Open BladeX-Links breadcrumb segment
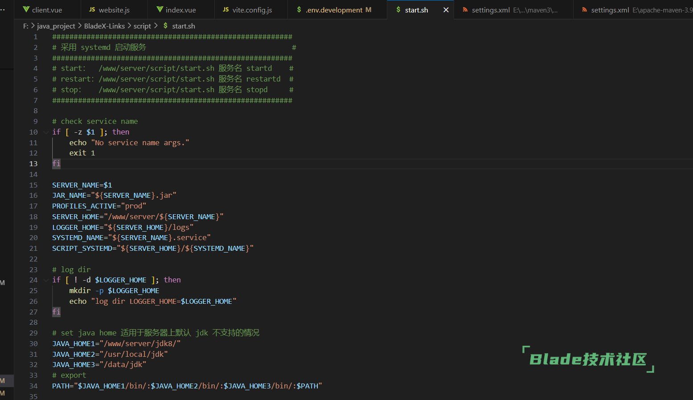Viewport: 693px width, 400px height. pyautogui.click(x=104, y=26)
